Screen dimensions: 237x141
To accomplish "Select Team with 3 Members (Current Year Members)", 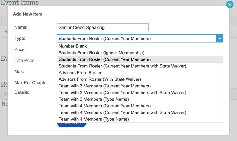I will point(105,86).
